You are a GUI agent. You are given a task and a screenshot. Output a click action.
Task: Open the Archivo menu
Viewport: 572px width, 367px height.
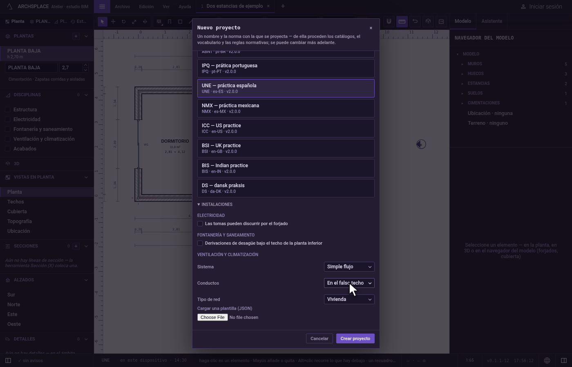122,7
